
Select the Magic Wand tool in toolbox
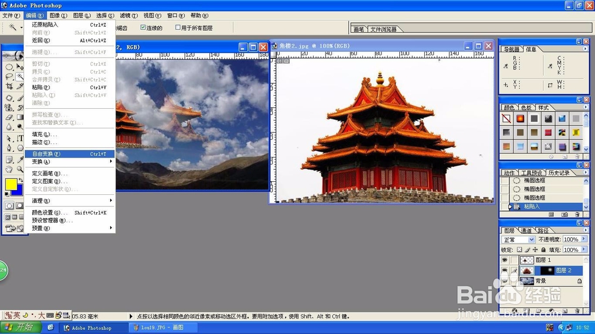pos(20,76)
